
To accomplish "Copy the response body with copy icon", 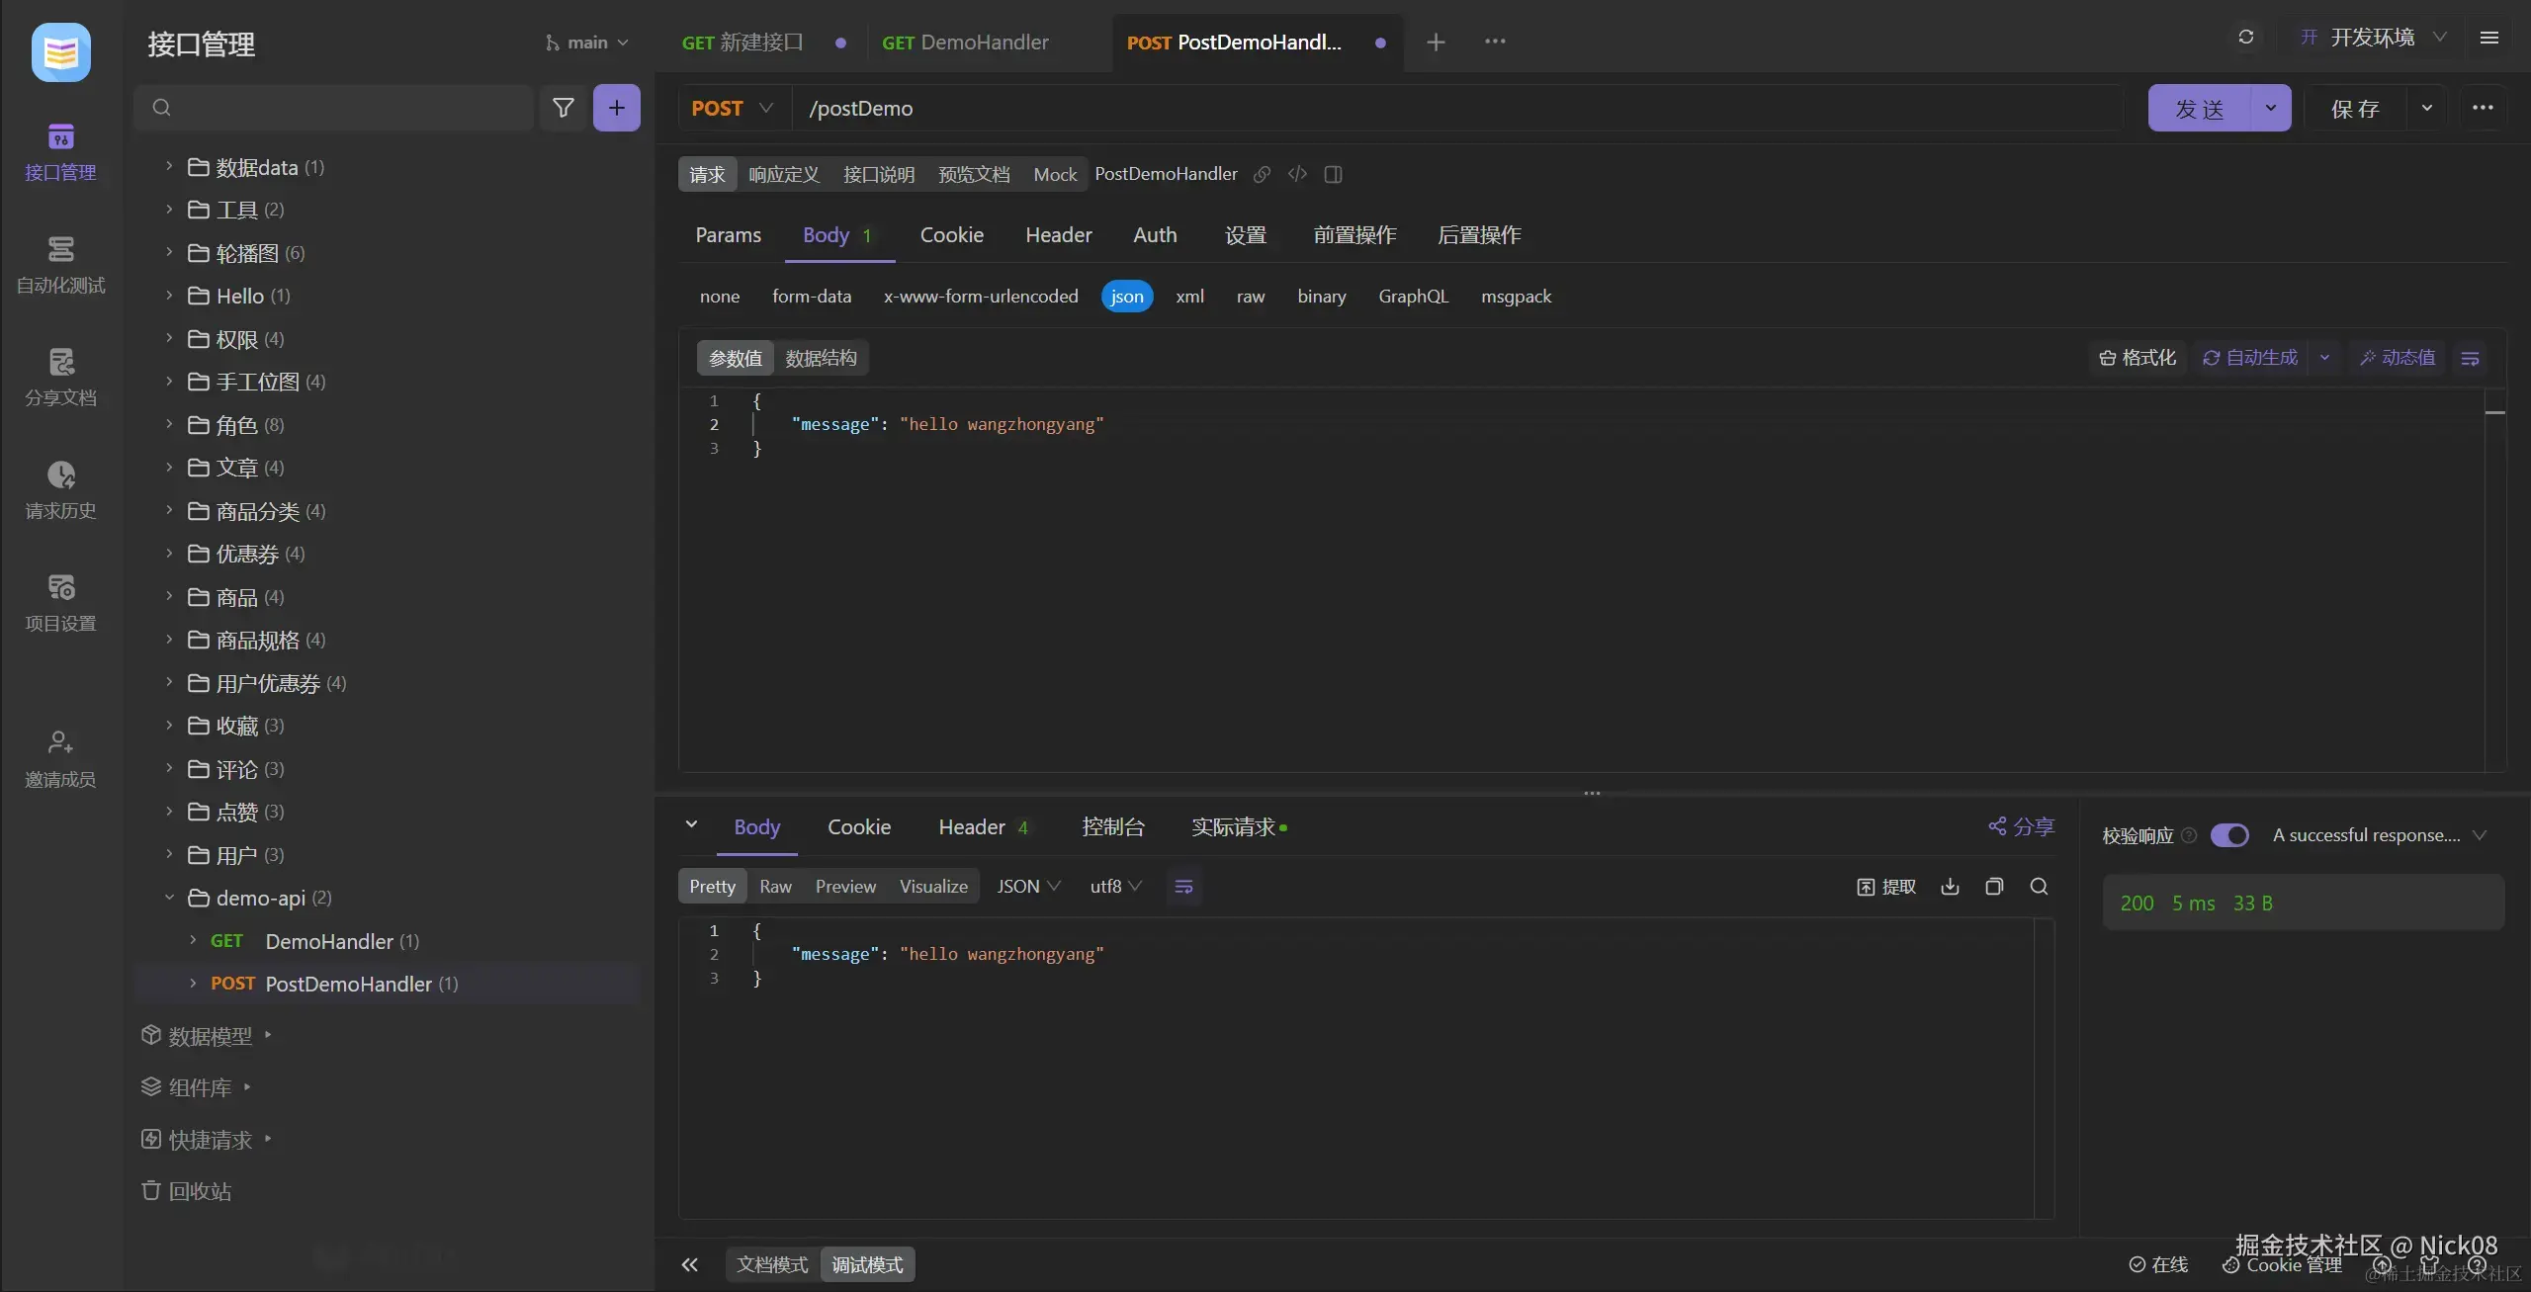I will coord(1994,887).
